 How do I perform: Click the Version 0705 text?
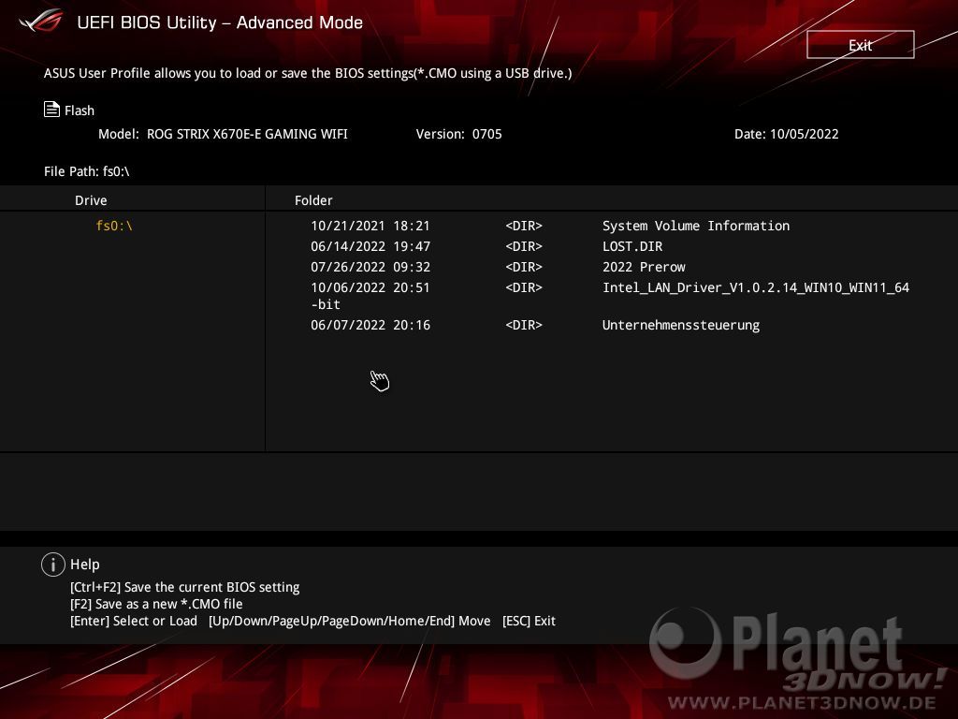pos(458,134)
